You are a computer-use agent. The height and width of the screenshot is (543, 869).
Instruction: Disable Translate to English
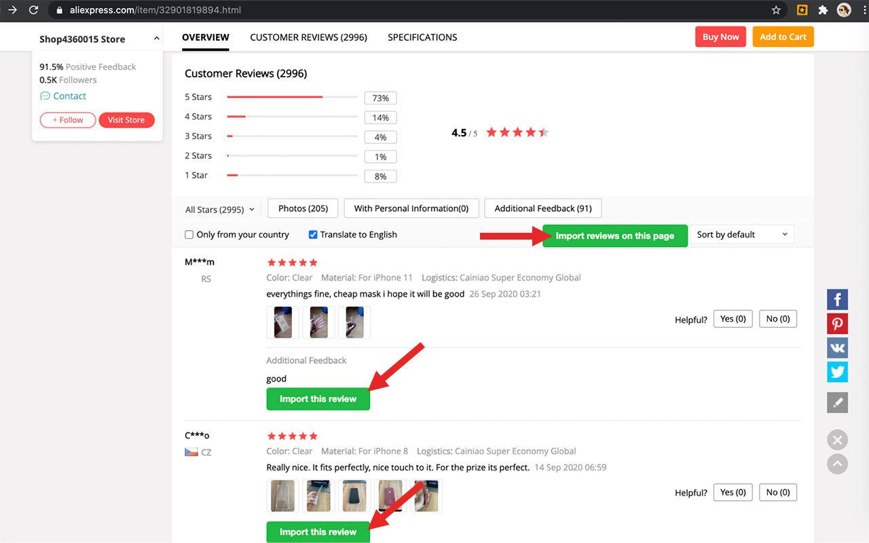[x=313, y=234]
